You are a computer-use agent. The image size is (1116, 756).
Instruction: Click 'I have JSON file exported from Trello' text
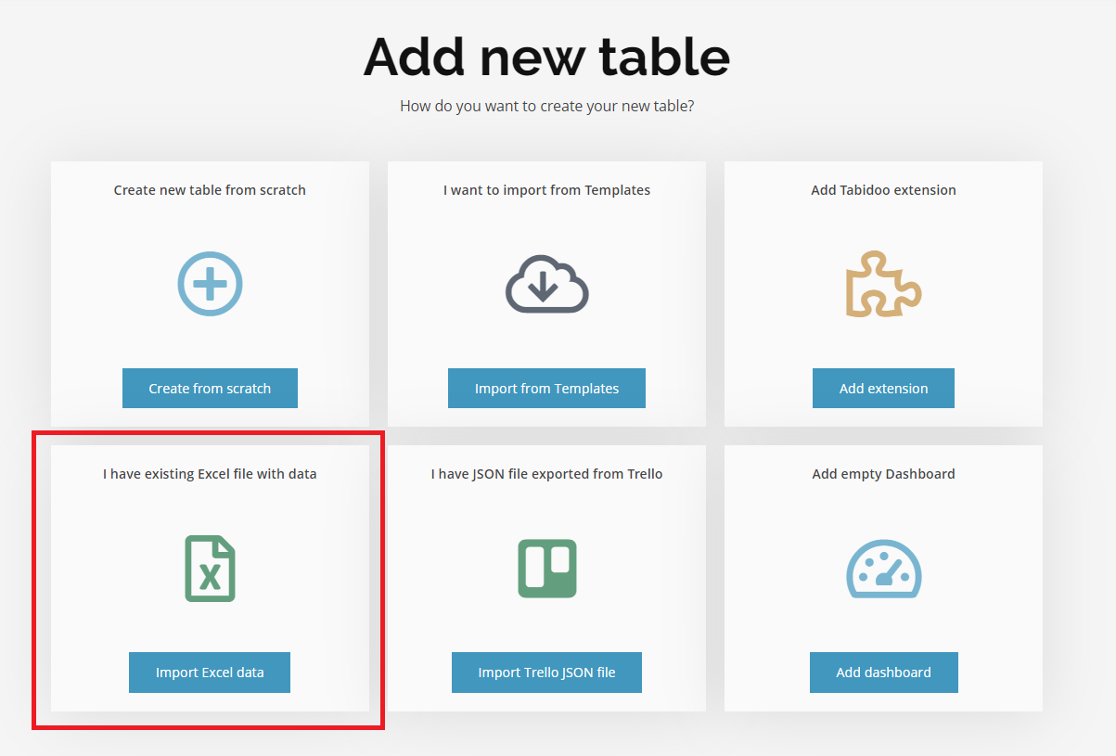(x=546, y=474)
